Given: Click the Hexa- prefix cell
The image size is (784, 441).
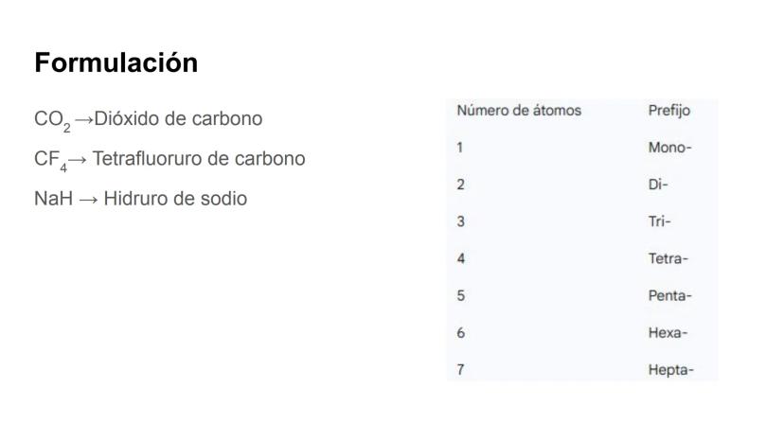Looking at the screenshot, I should pyautogui.click(x=668, y=333).
